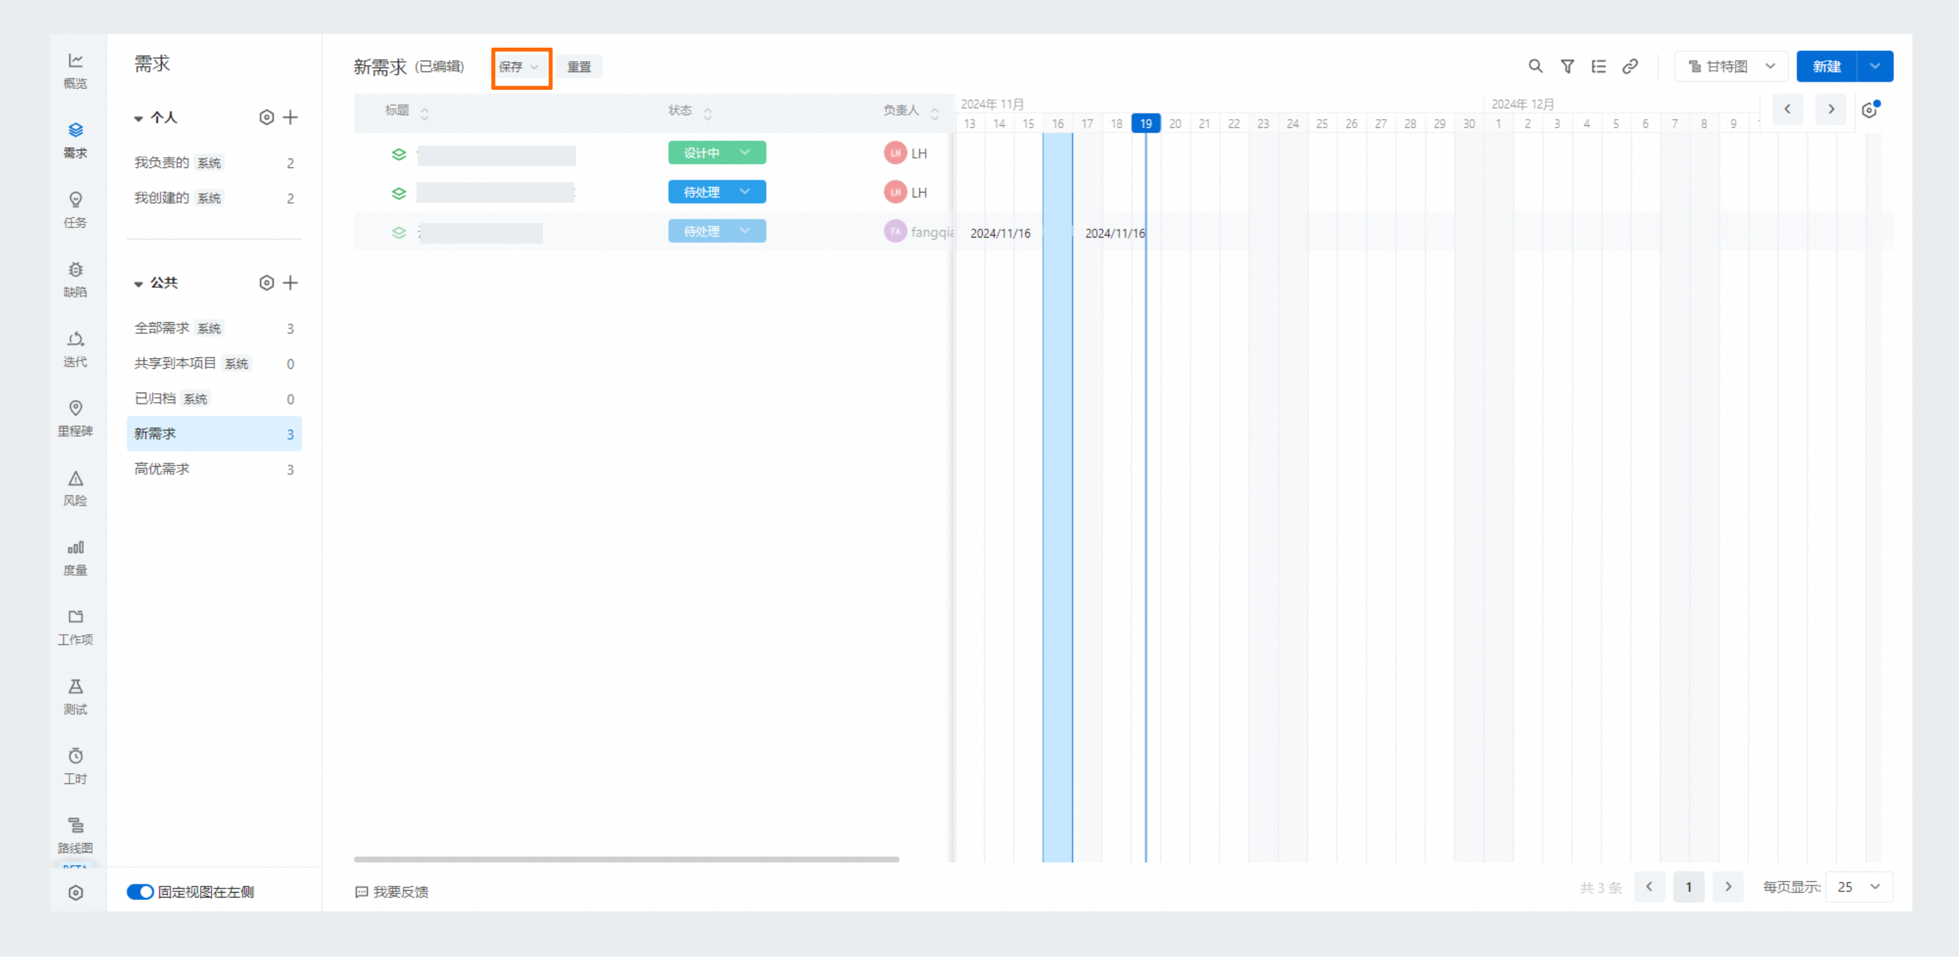Click the tree list display icon
The height and width of the screenshot is (958, 1960).
(1599, 66)
